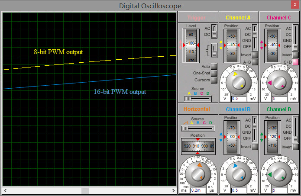Click the Channel D value field showing 5
This screenshot has height=196, width=301.
coord(279,190)
